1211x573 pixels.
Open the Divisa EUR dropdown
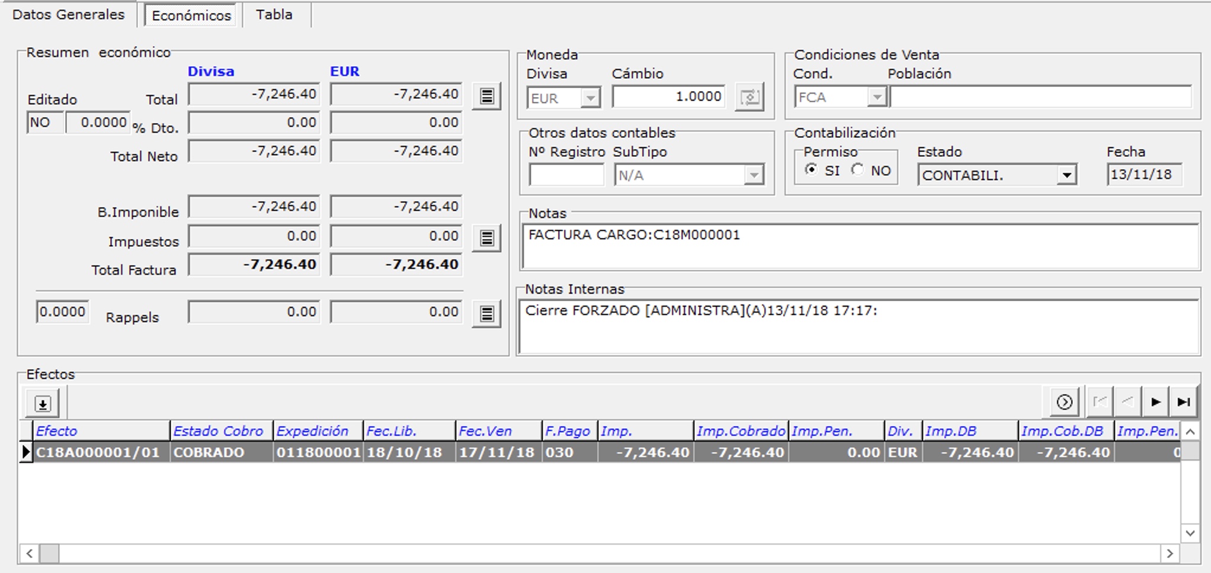[x=590, y=98]
